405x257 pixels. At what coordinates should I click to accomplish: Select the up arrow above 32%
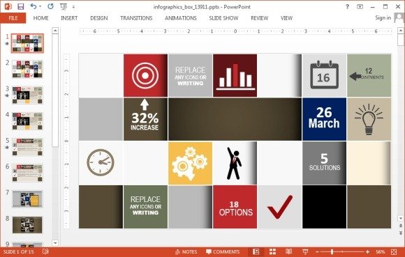(x=145, y=105)
